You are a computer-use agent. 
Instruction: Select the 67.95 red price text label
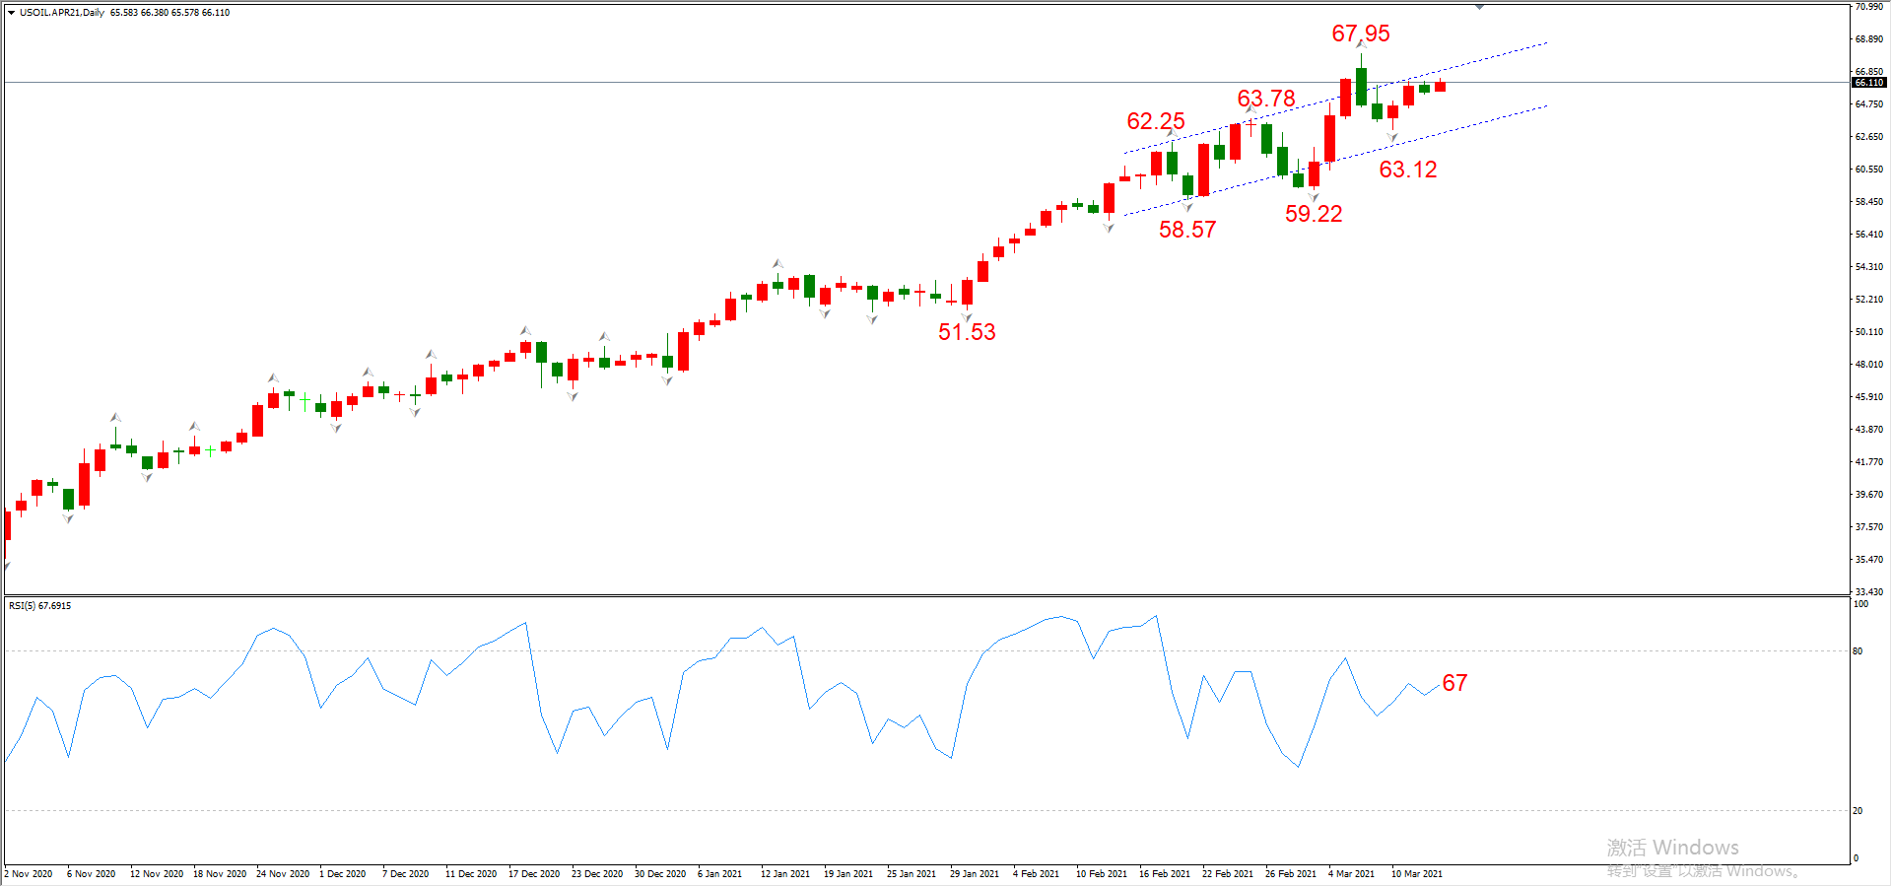[1360, 34]
